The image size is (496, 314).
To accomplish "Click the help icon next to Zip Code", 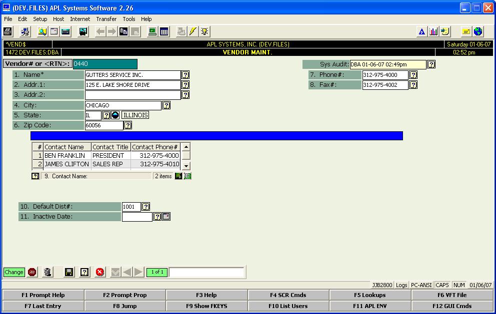I will point(128,125).
